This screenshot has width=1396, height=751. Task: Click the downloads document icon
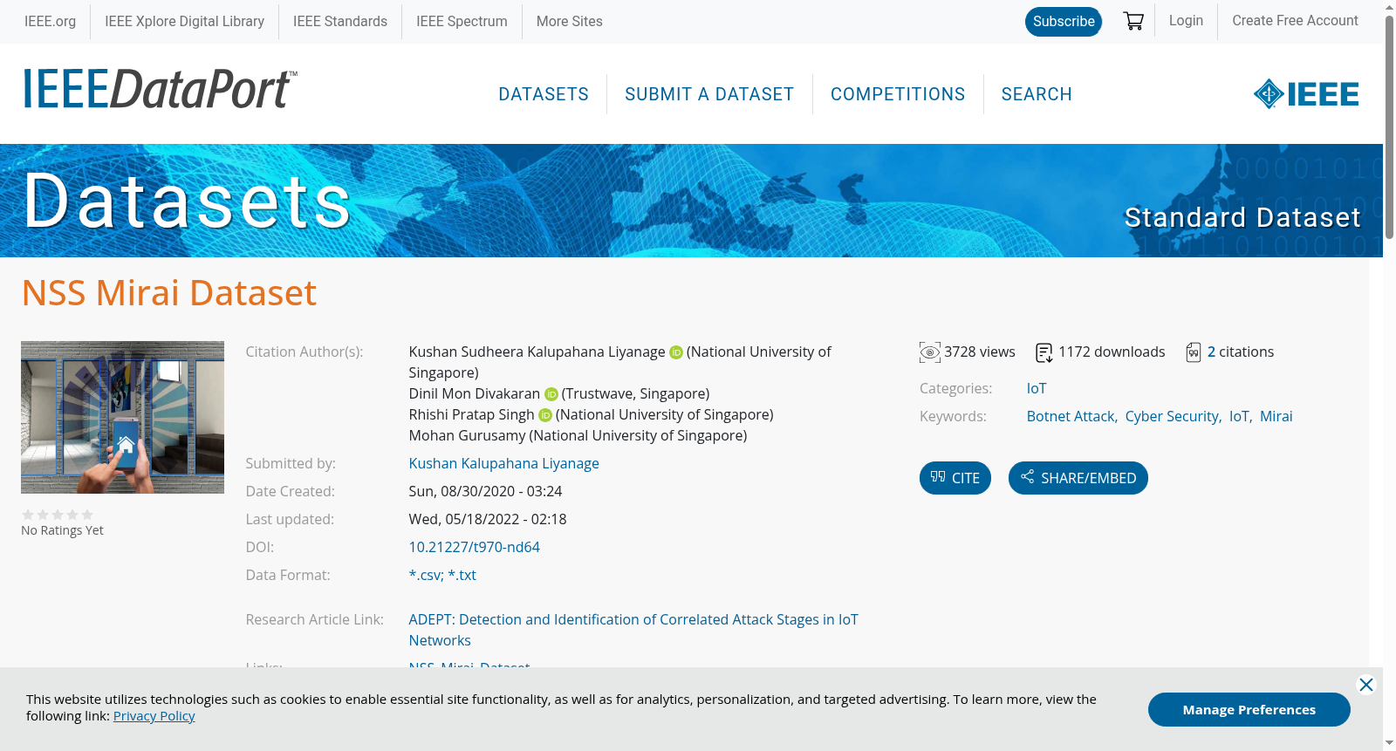pyautogui.click(x=1044, y=352)
